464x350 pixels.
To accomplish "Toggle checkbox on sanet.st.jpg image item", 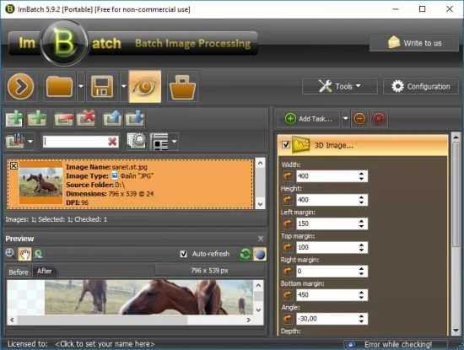I will pos(13,165).
